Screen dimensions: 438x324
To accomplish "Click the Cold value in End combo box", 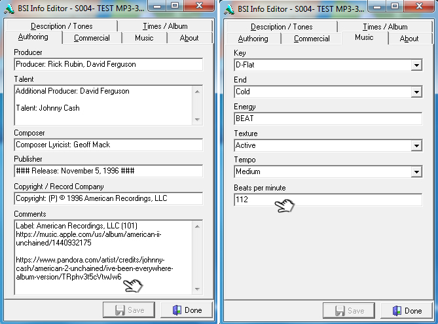I will click(243, 92).
